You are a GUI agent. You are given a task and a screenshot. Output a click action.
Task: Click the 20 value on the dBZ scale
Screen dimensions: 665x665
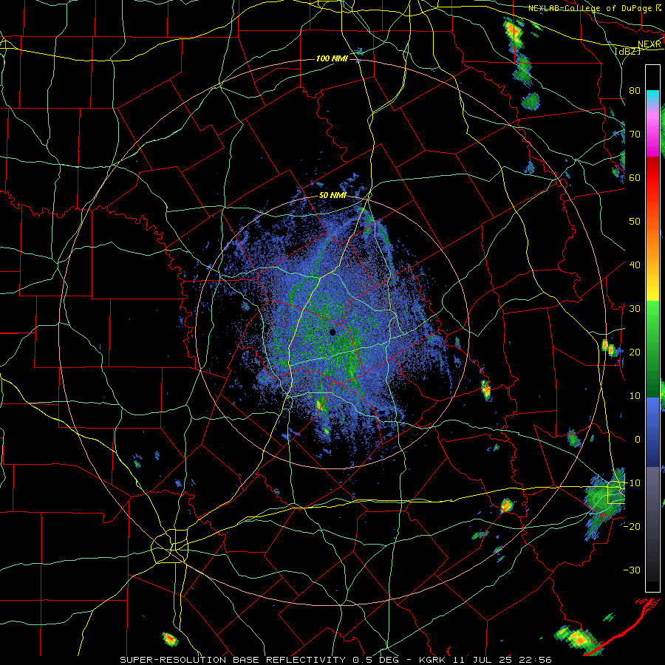635,352
